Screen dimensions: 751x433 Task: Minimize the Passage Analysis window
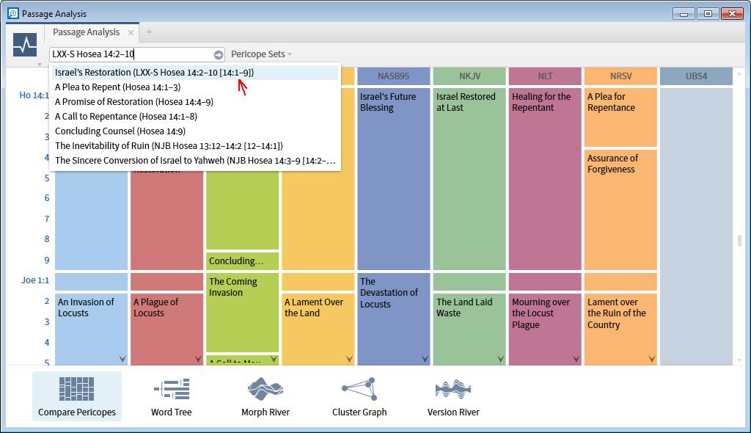click(x=684, y=13)
